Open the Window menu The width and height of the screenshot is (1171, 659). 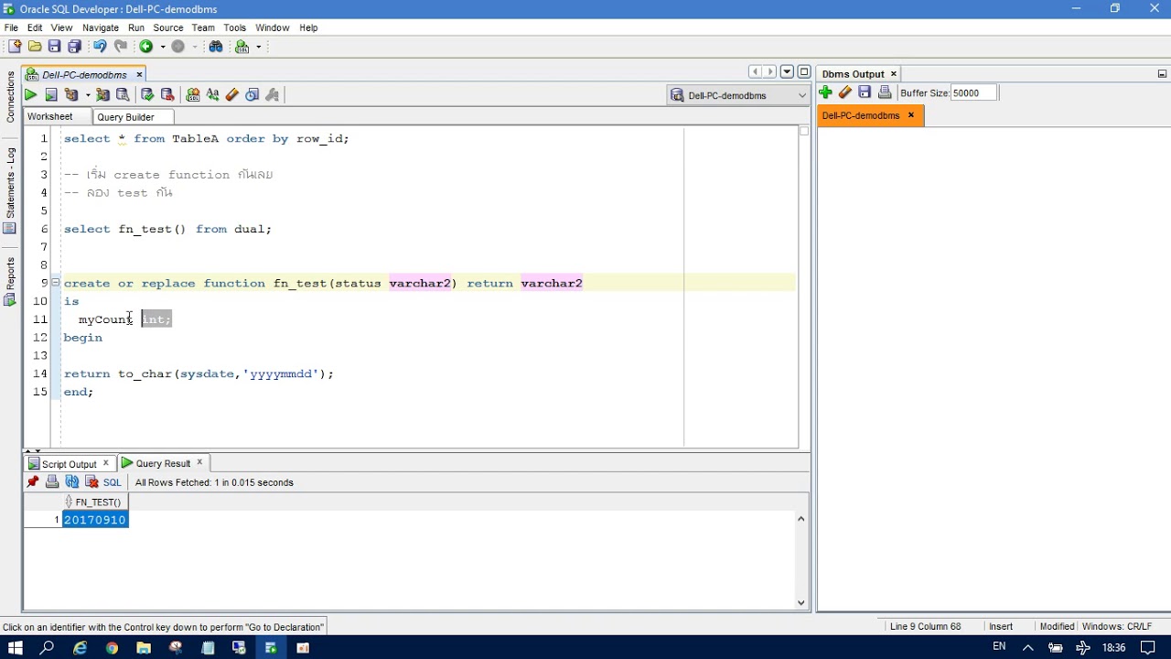point(273,27)
